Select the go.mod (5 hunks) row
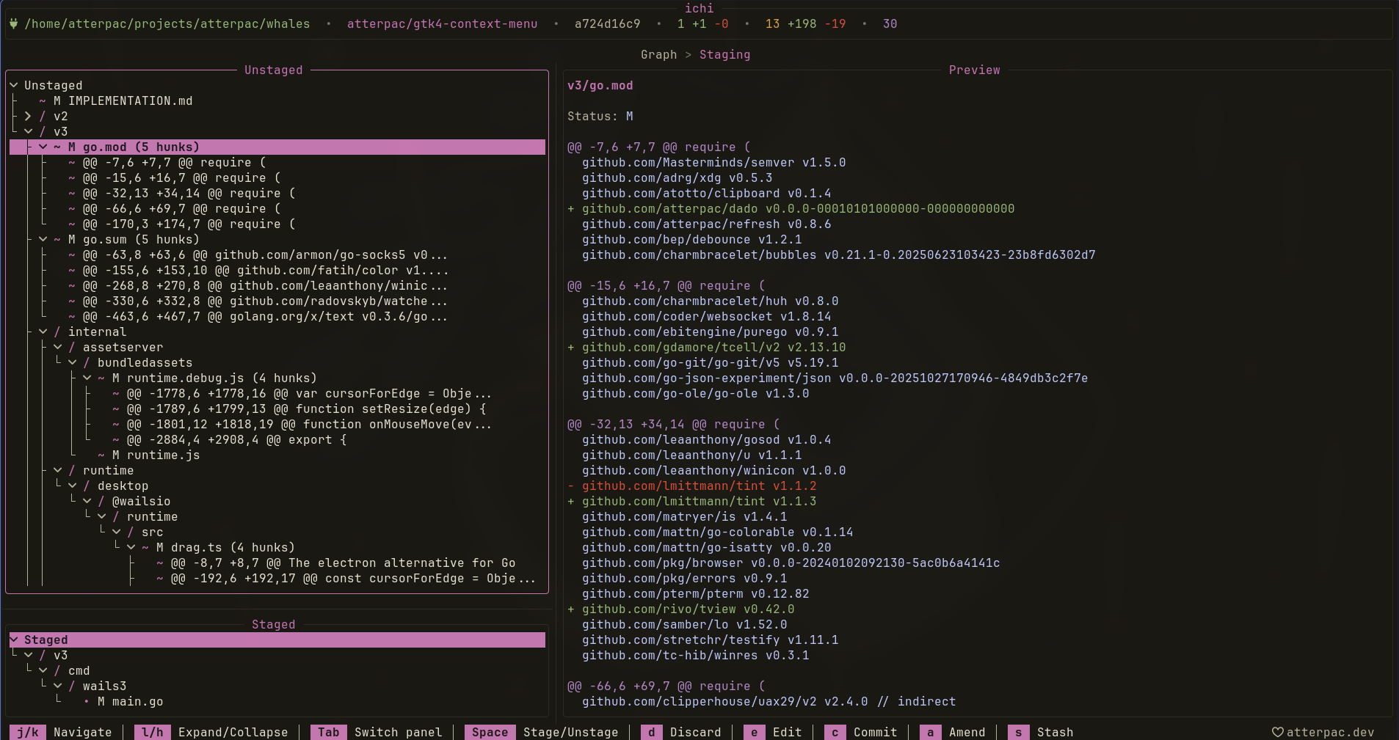1399x740 pixels. click(x=277, y=147)
